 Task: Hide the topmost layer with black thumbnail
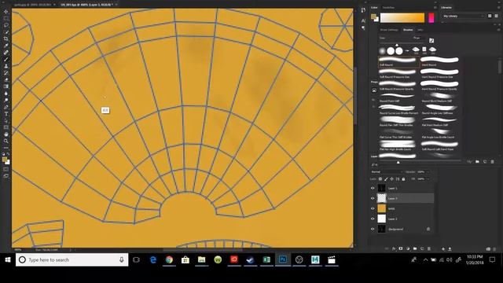(x=373, y=189)
